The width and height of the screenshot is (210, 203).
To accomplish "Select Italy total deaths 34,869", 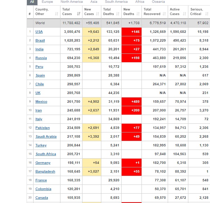I will coord(114,119).
